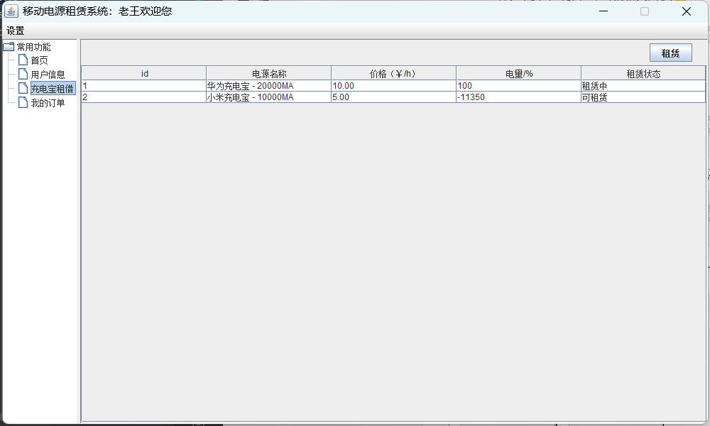Click the 华为充电宝 - 20000MA cell
Screen dimensions: 710x426
tap(269, 86)
